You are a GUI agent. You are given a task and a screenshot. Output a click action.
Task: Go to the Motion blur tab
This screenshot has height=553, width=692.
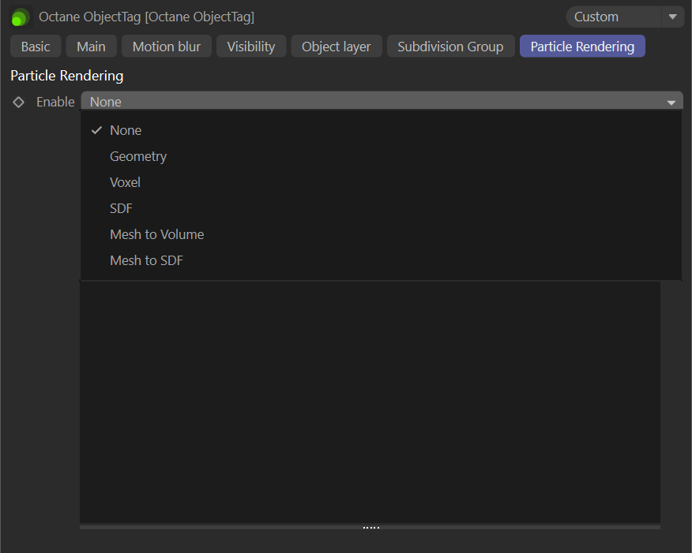click(166, 47)
